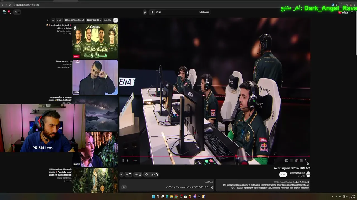Click the #EWC26 hashtag link
Image resolution: width=357 pixels, height=200 pixels.
pos(276,182)
